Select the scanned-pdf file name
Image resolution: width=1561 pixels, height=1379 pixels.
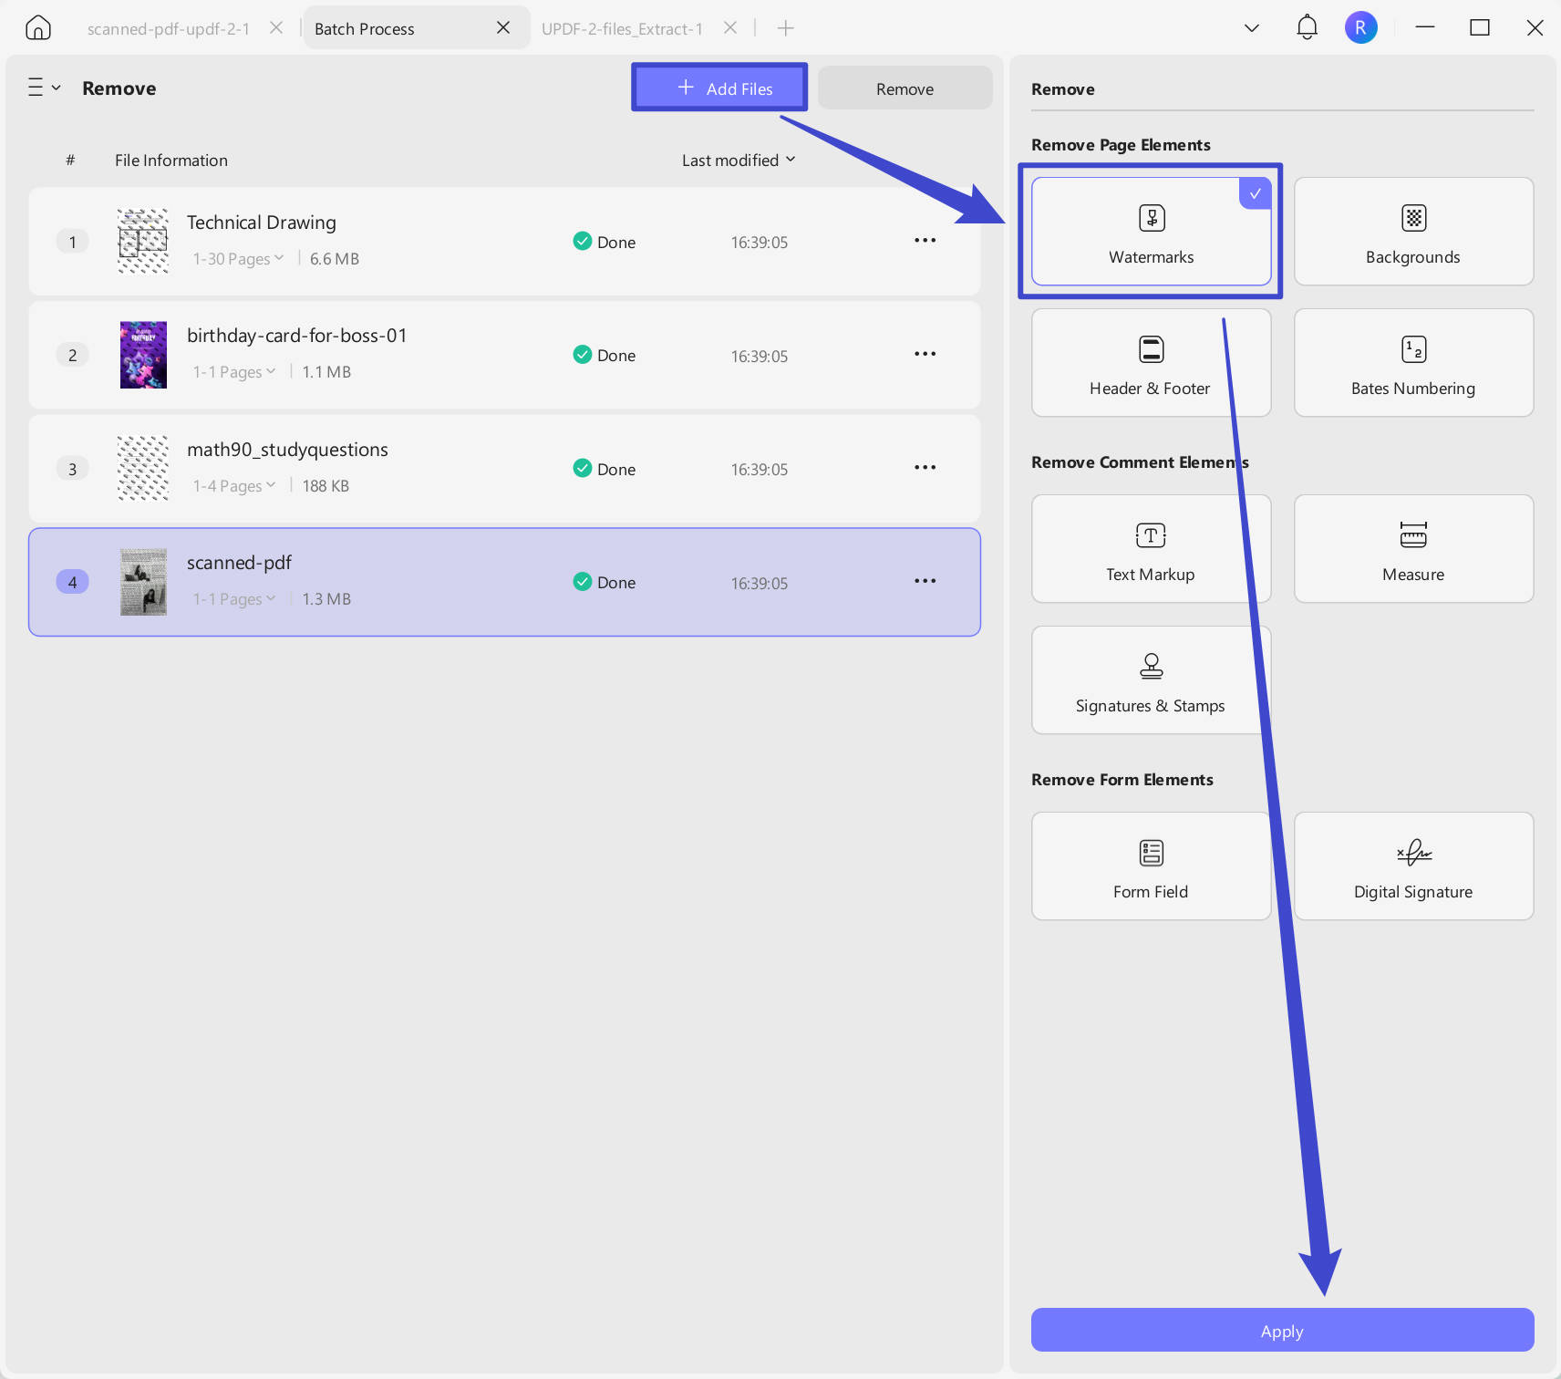pos(239,563)
